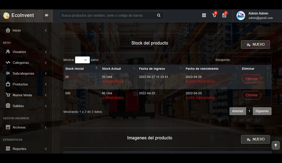The height and width of the screenshot is (163, 282).
Task: Open the Mostrar rows-per-page dropdown
Action: click(x=82, y=60)
